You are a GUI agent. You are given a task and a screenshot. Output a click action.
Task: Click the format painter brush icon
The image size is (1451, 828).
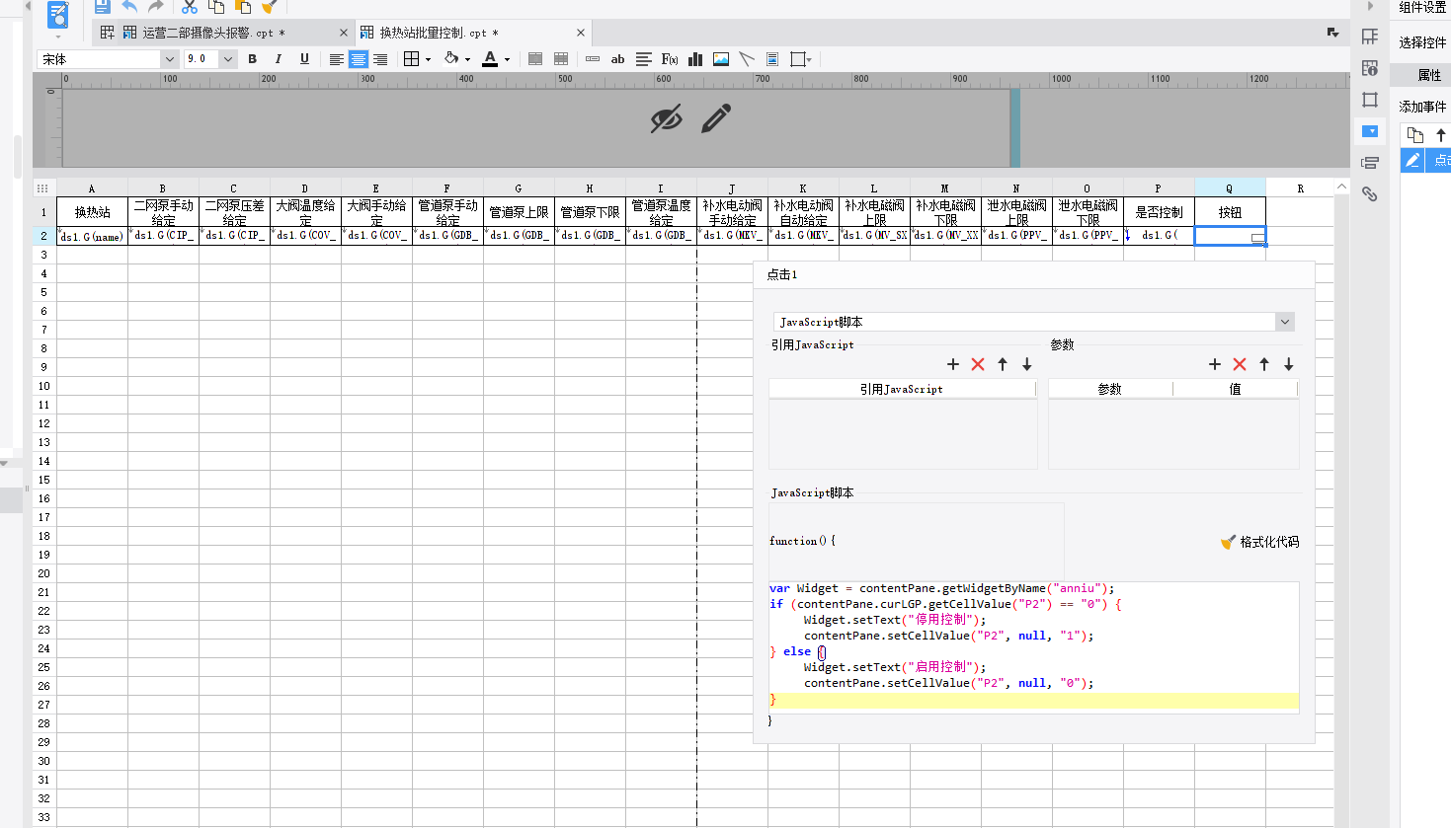(x=269, y=6)
